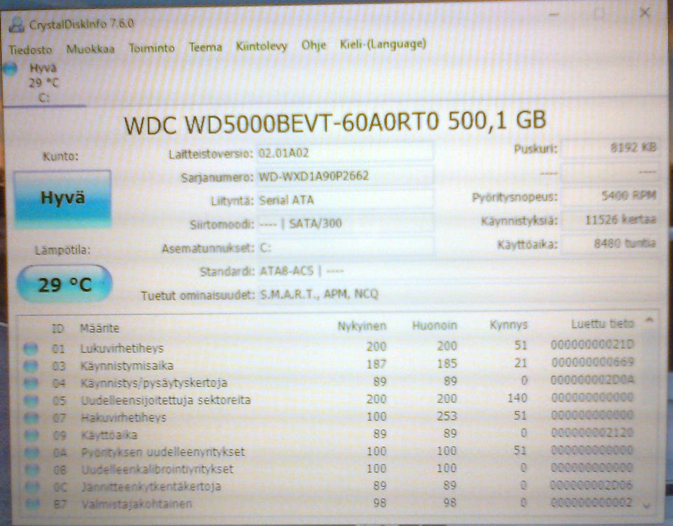
Task: Click the Määrite column header
Action: pyautogui.click(x=100, y=328)
